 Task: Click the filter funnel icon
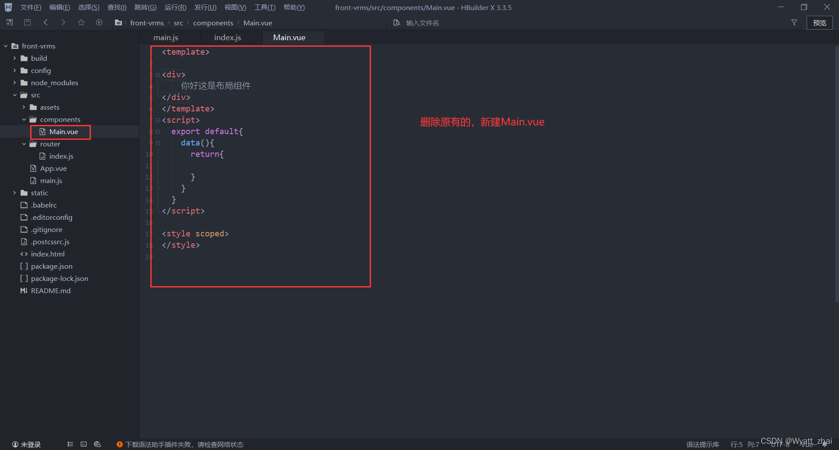[794, 22]
